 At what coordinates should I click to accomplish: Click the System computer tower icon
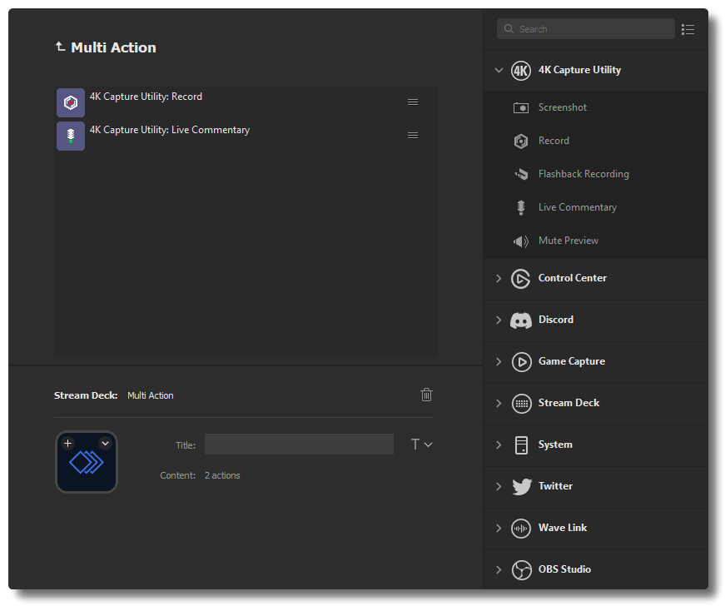click(x=521, y=445)
